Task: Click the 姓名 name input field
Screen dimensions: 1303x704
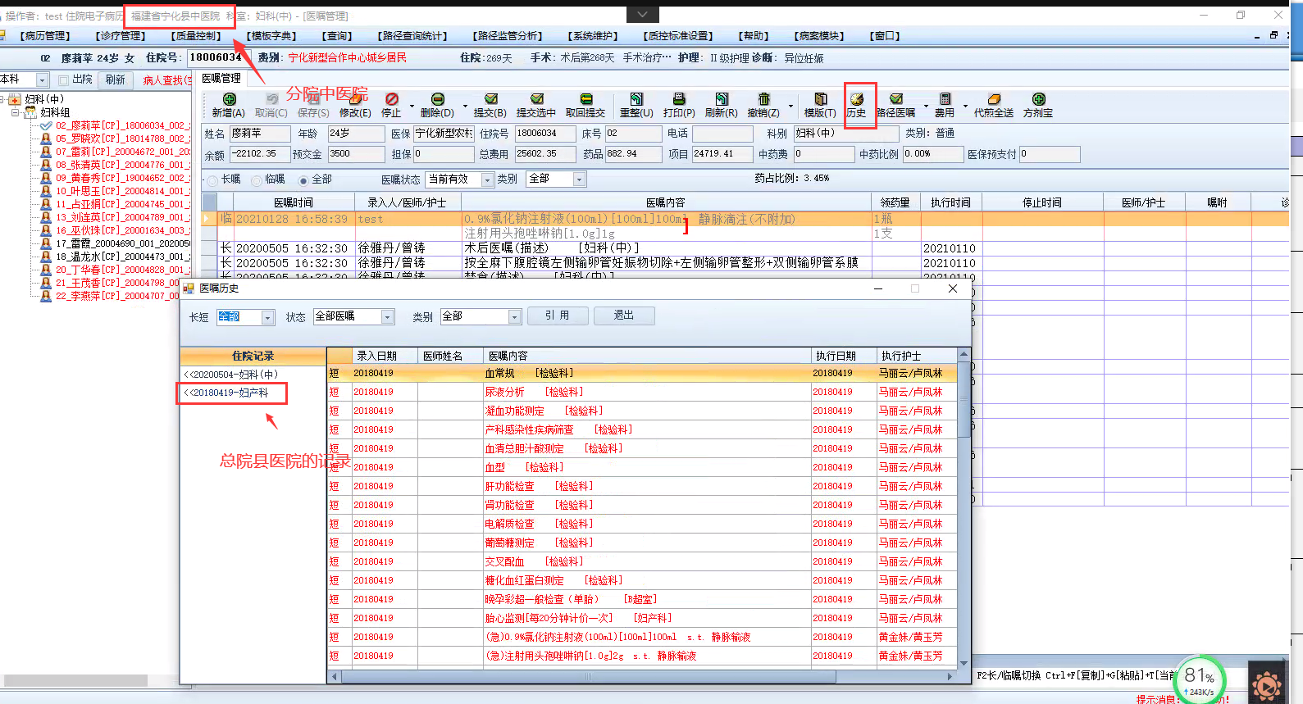Action: (x=260, y=134)
